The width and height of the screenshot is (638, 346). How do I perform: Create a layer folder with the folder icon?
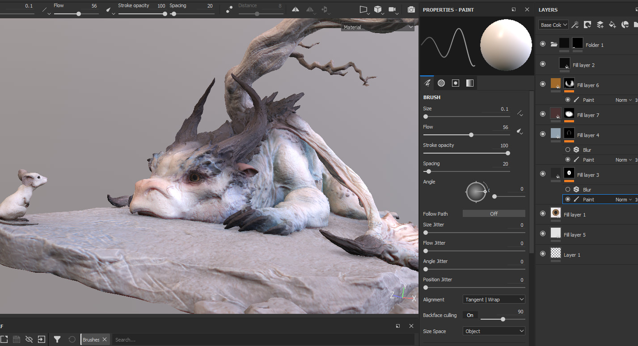coord(637,25)
